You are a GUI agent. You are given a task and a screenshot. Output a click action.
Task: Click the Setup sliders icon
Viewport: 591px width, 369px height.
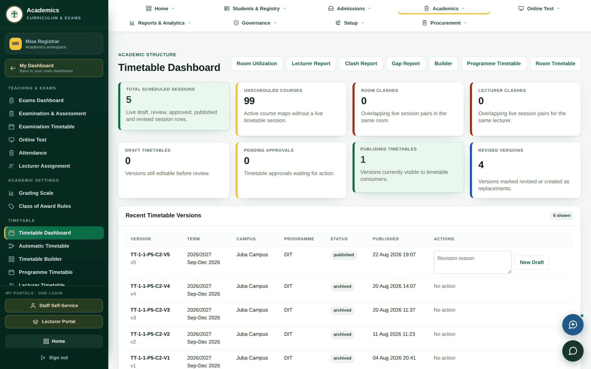point(338,23)
